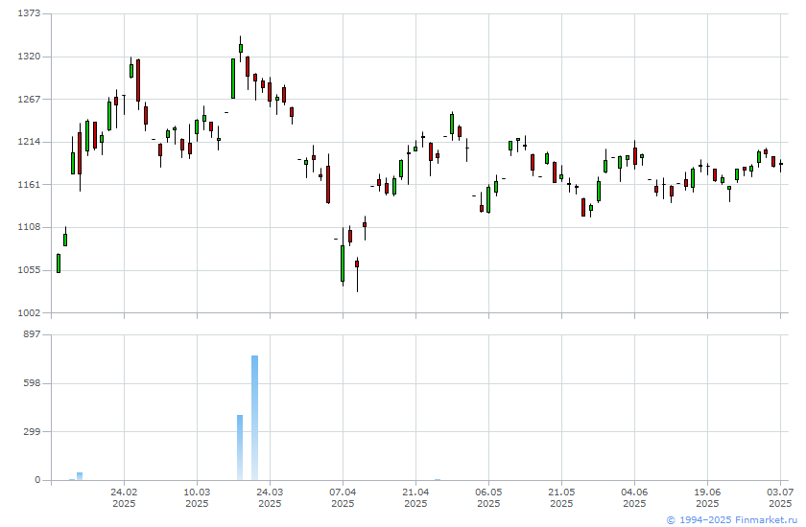This screenshot has width=806, height=527.
Task: Click the 1108 price axis label
Action: (x=29, y=227)
